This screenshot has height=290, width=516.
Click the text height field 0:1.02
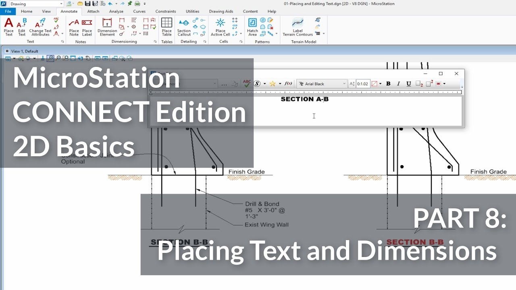coord(363,84)
